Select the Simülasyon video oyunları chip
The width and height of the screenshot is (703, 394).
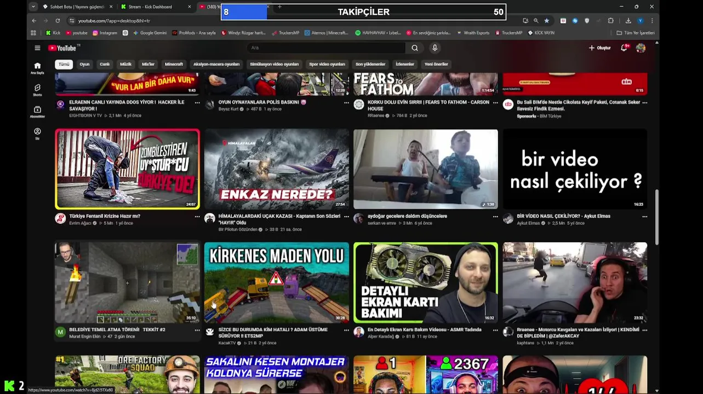[x=274, y=64]
